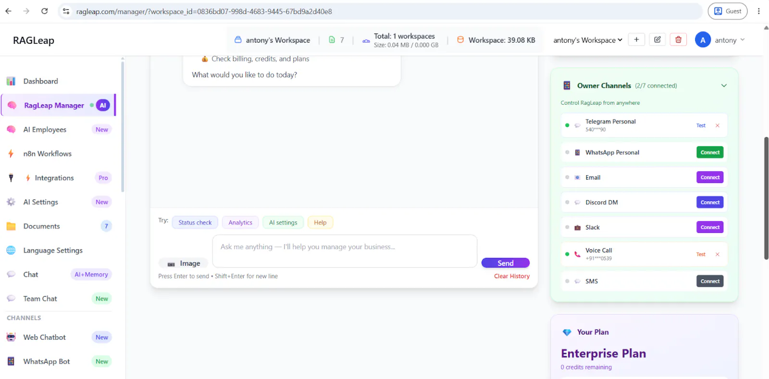Click the edit workspace pencil icon
Screen dimensions: 769x379
[657, 40]
